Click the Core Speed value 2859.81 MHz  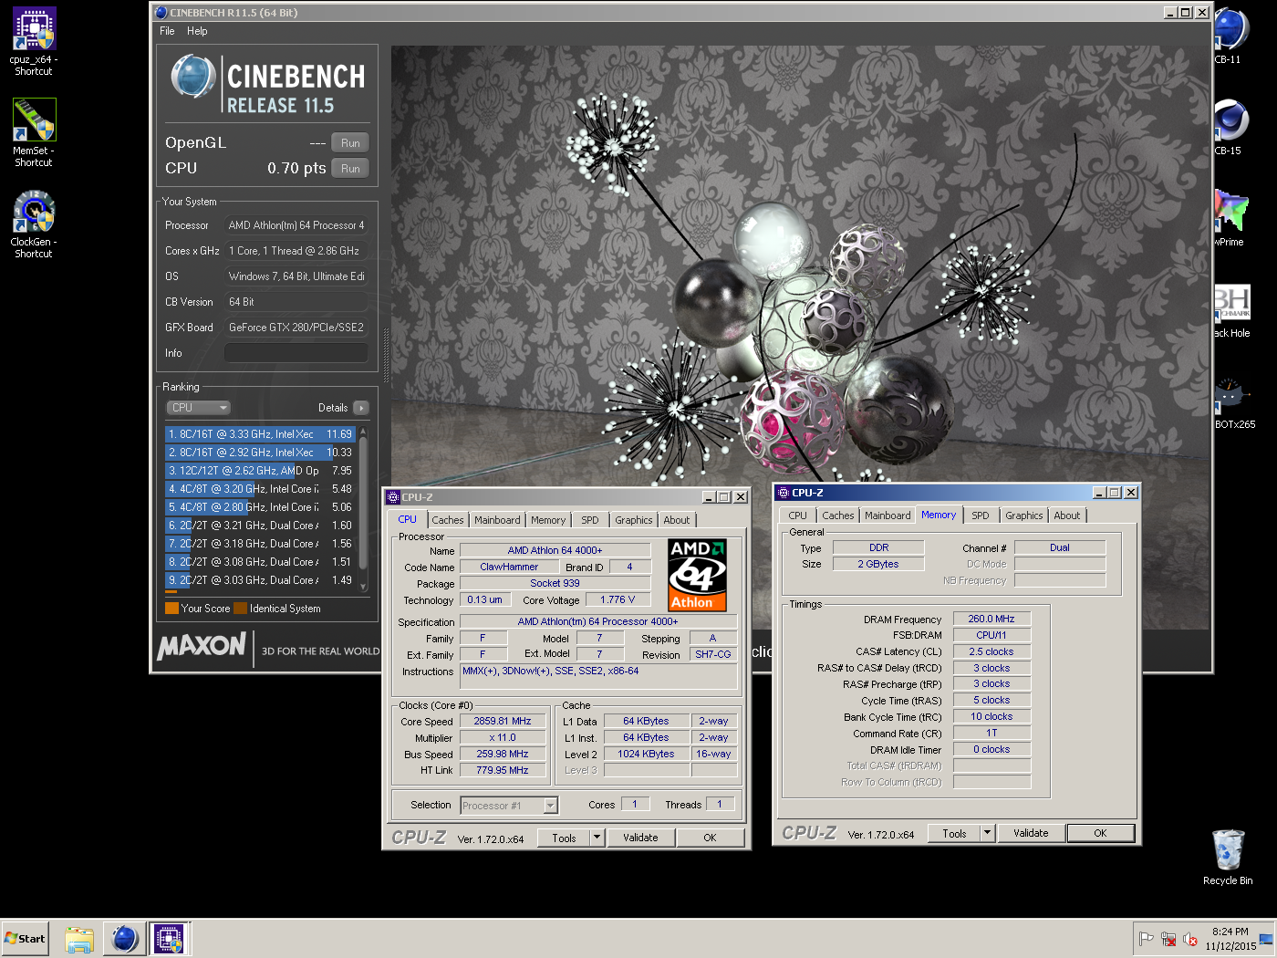pyautogui.click(x=503, y=721)
